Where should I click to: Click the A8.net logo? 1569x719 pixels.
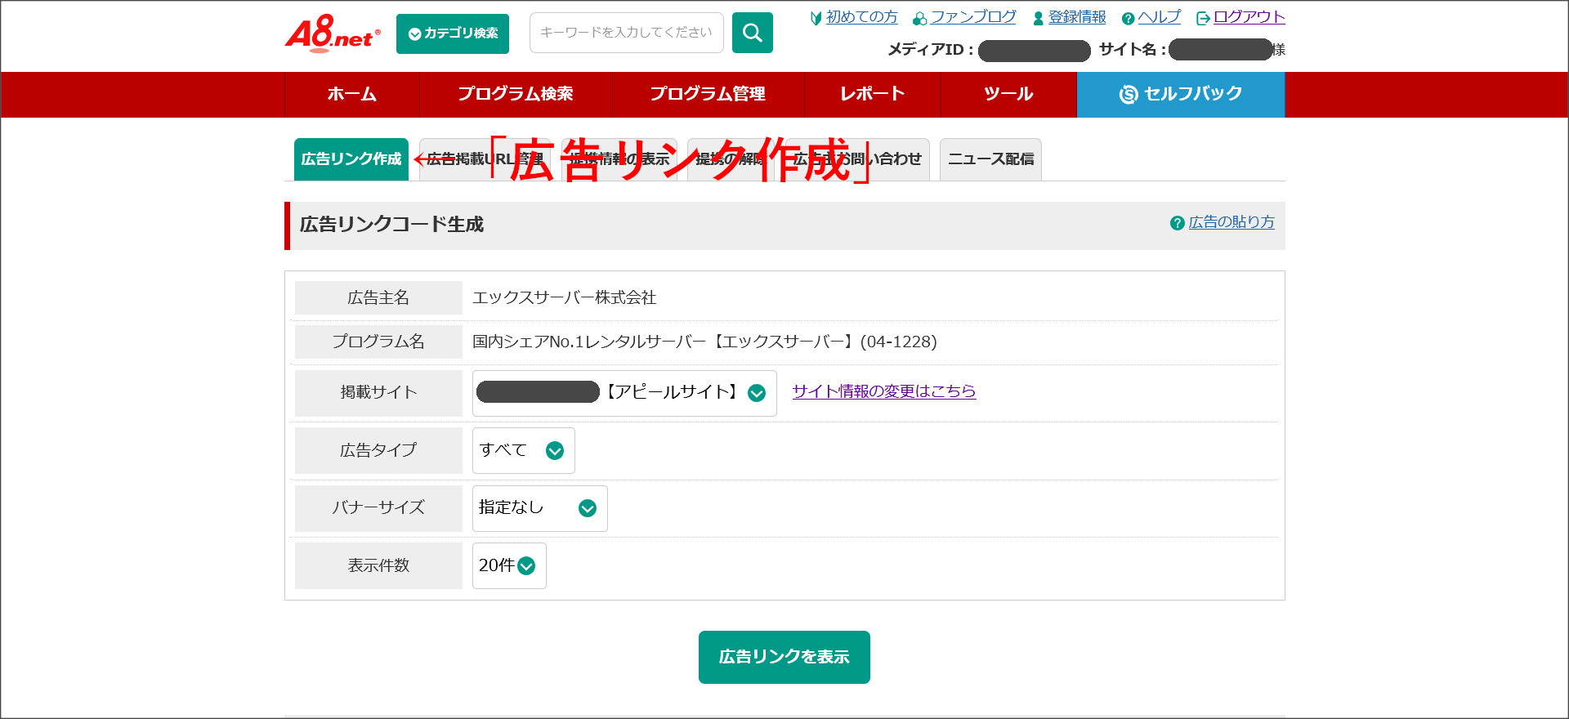tap(332, 33)
